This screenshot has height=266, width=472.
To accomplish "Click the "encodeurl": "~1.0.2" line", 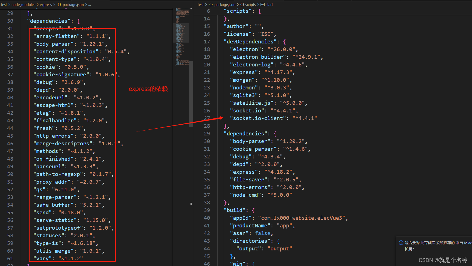I will [x=67, y=98].
